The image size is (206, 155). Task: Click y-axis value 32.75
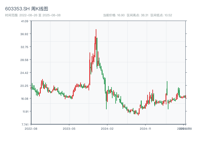[x=24, y=47]
